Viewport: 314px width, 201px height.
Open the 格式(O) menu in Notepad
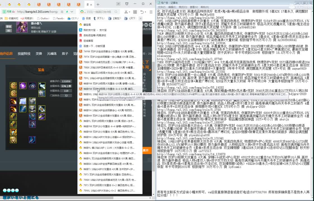[x=183, y=7]
